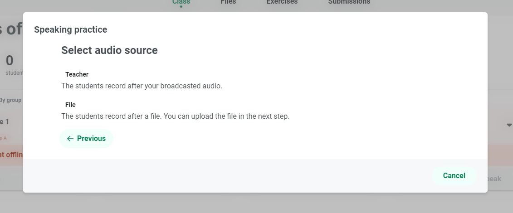Choose File as the audio source
Screen dimensions: 513x213
click(x=70, y=105)
